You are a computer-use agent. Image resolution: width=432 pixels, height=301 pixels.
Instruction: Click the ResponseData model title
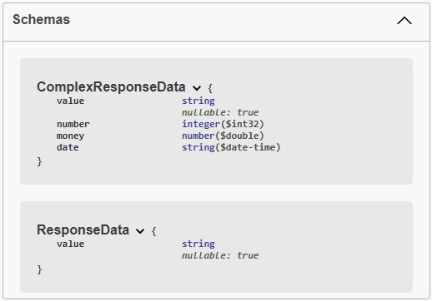pyautogui.click(x=83, y=230)
